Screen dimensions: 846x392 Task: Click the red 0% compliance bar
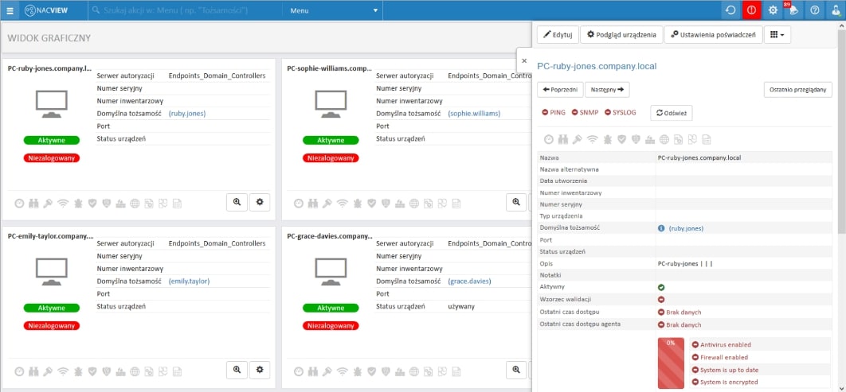click(671, 363)
